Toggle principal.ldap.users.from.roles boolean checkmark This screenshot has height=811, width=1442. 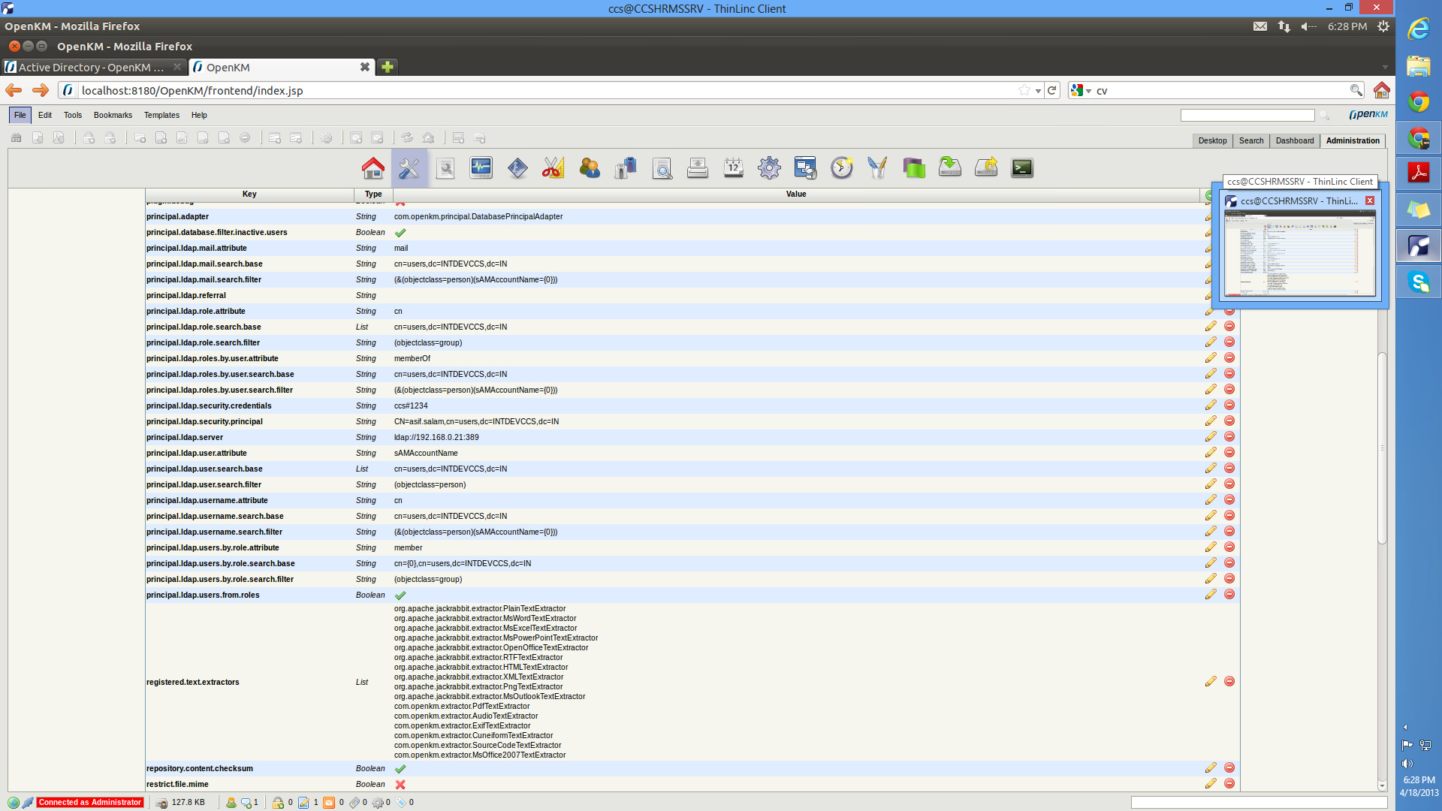tap(400, 595)
